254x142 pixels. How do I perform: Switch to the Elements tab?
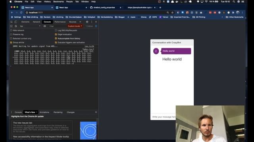click(x=25, y=22)
